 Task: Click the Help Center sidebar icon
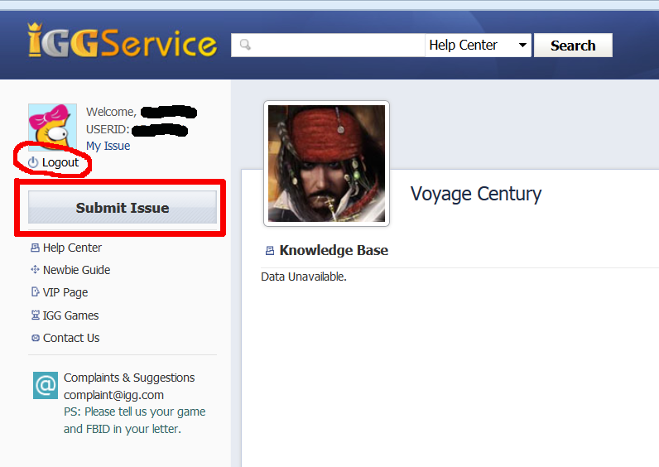[35, 248]
